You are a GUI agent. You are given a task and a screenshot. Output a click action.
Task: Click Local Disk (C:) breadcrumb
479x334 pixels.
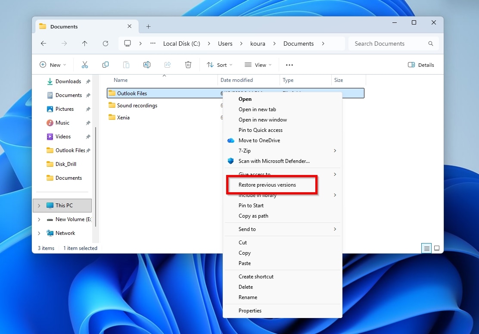181,44
